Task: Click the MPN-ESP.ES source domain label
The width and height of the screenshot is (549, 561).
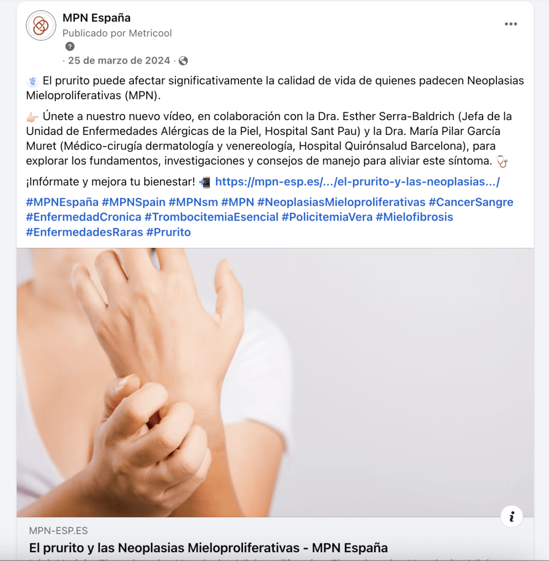Action: click(x=58, y=531)
